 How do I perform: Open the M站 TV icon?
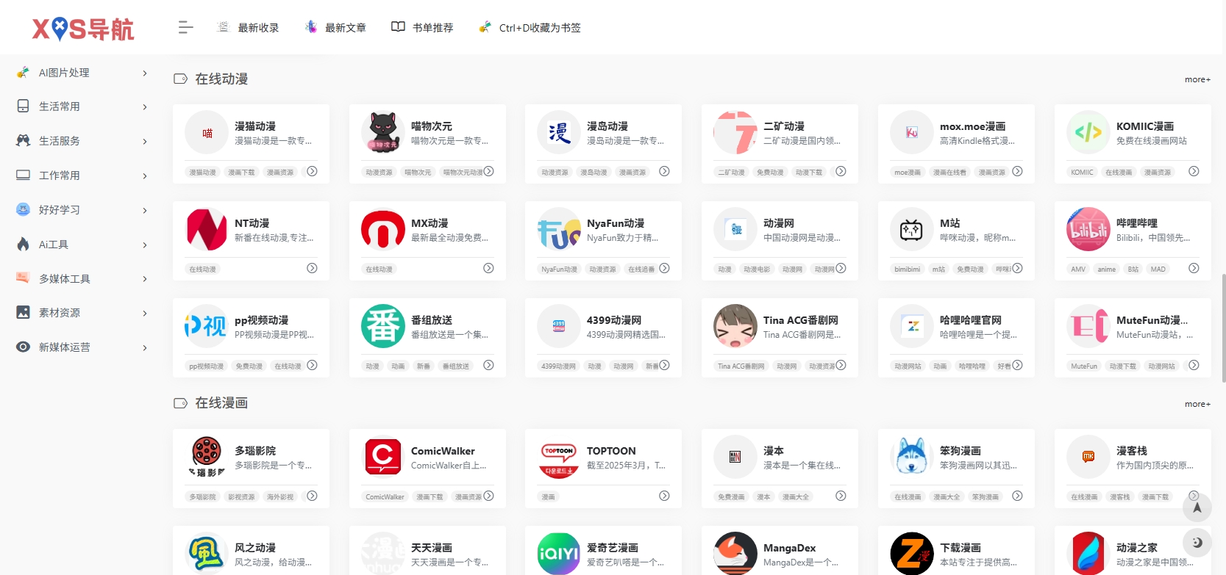(x=912, y=230)
